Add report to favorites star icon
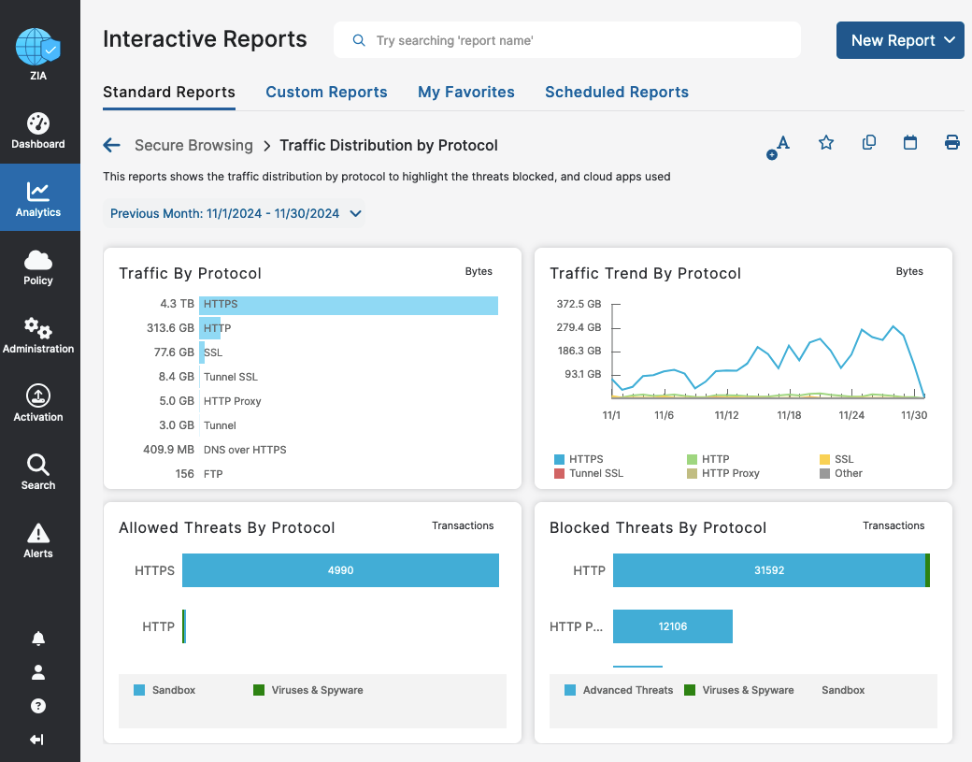The image size is (972, 762). point(826,143)
